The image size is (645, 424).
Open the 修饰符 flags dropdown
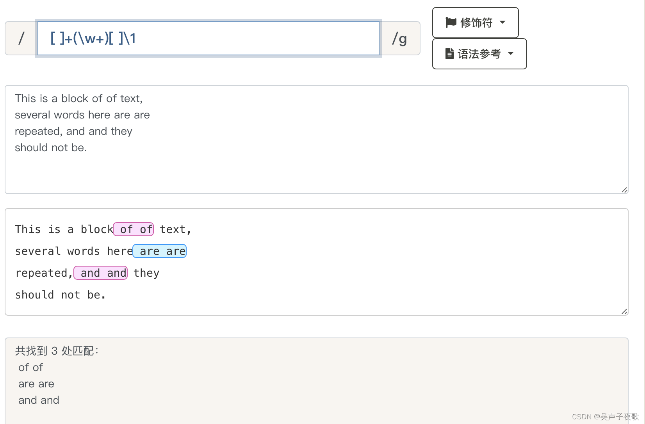(x=475, y=23)
